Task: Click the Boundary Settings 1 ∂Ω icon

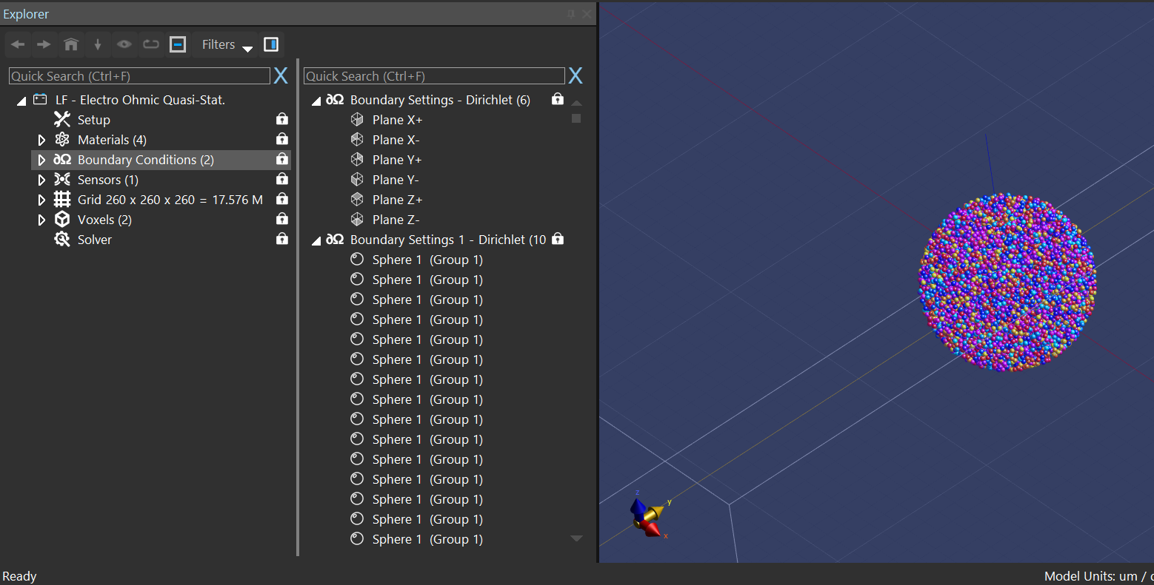Action: (335, 239)
